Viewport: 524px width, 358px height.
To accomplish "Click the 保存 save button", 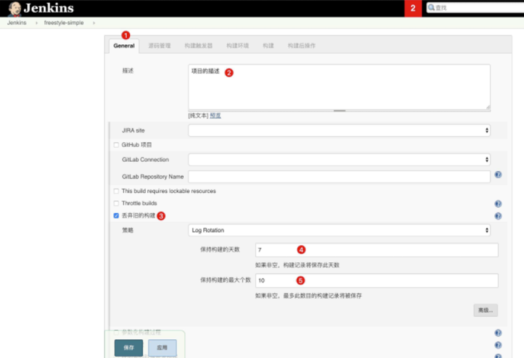I will tap(129, 348).
